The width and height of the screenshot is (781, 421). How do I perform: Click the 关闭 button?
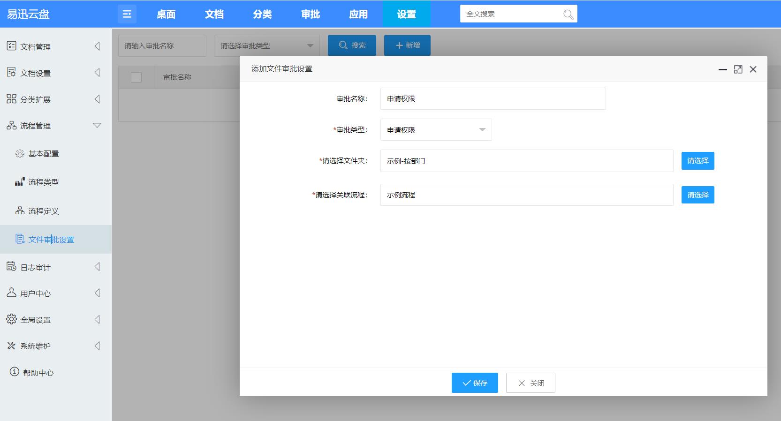coord(531,383)
